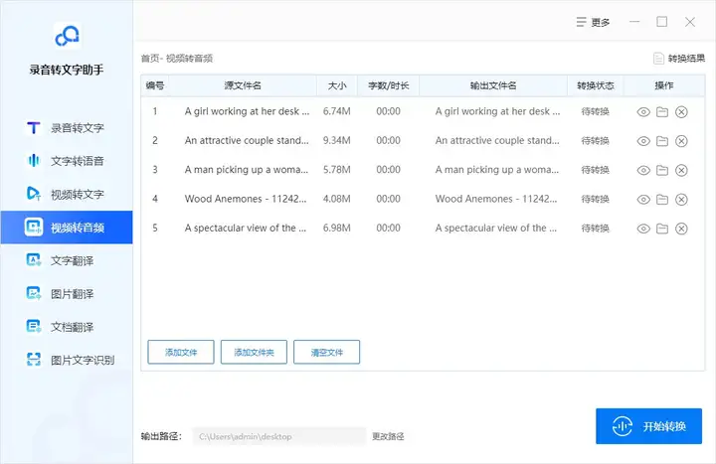Click the 源文件名 column header
The width and height of the screenshot is (716, 464).
tap(243, 85)
